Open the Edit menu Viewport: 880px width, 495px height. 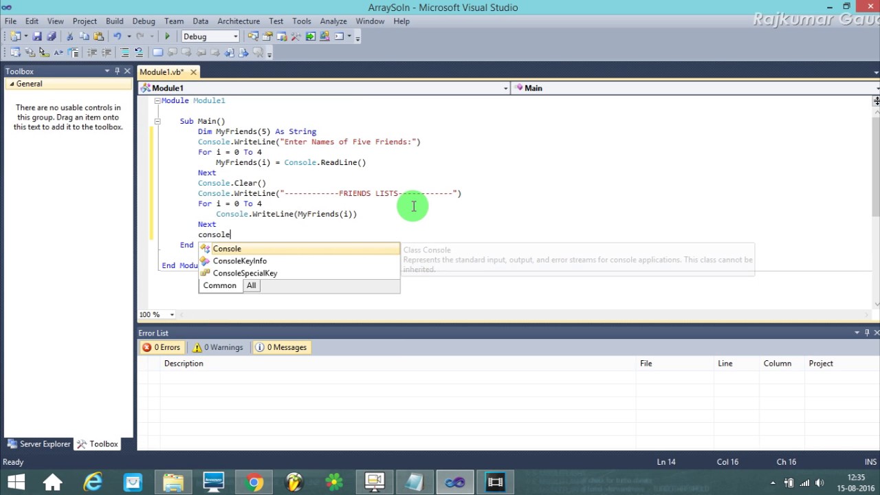tap(32, 21)
